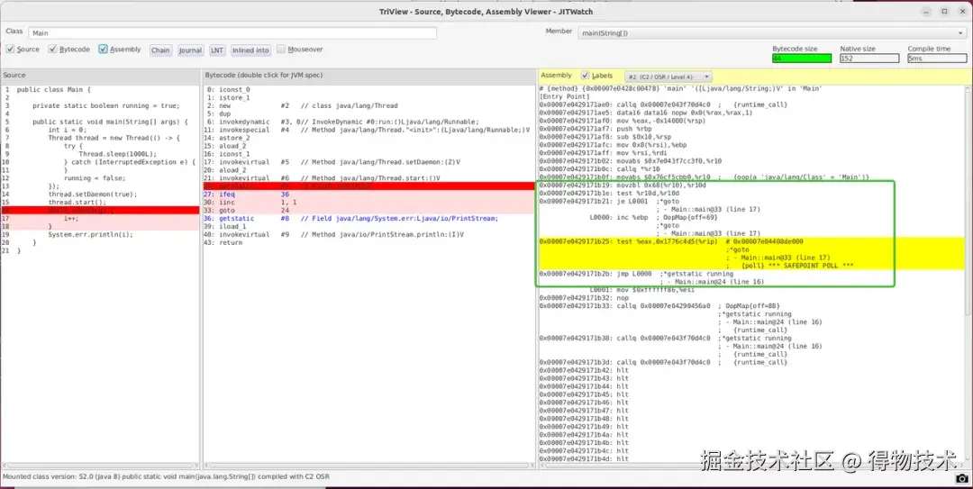The width and height of the screenshot is (973, 489).
Task: Click the LNT button
Action: pos(216,50)
